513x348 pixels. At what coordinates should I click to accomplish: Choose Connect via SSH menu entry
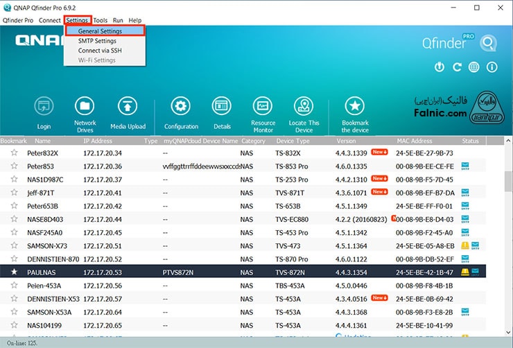[x=101, y=51]
